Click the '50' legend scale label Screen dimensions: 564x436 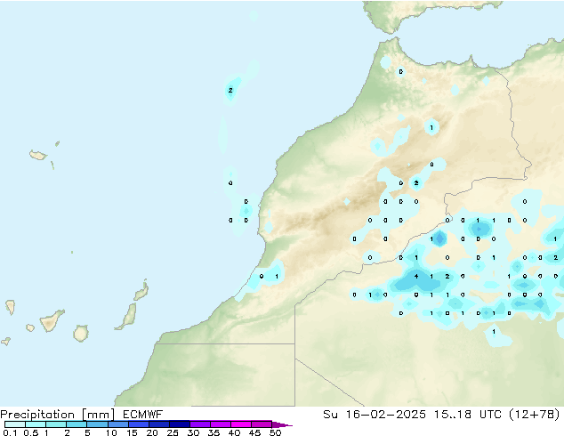click(275, 432)
